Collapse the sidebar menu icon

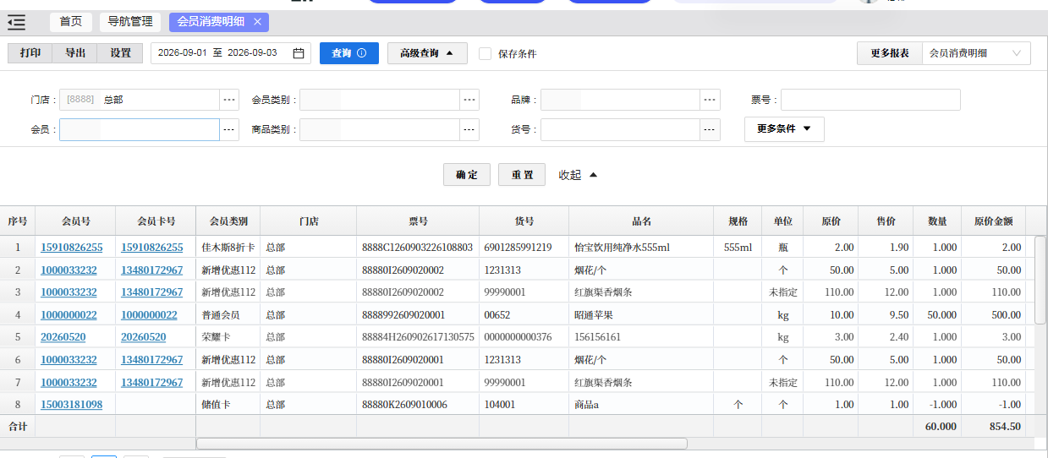click(x=16, y=23)
